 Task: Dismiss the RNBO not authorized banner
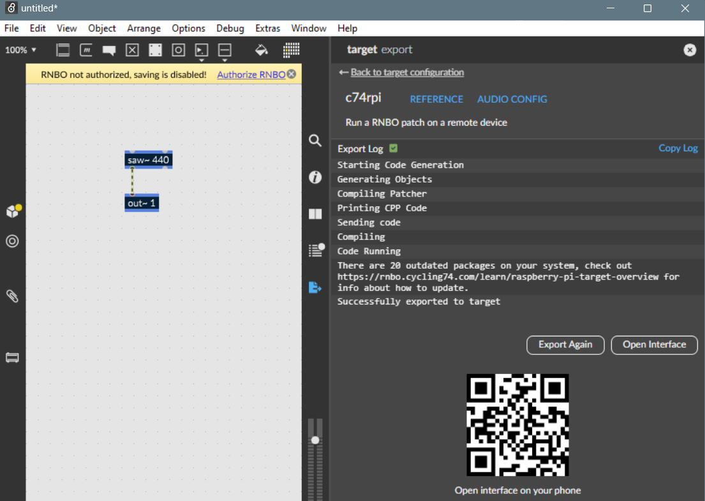[x=292, y=74]
